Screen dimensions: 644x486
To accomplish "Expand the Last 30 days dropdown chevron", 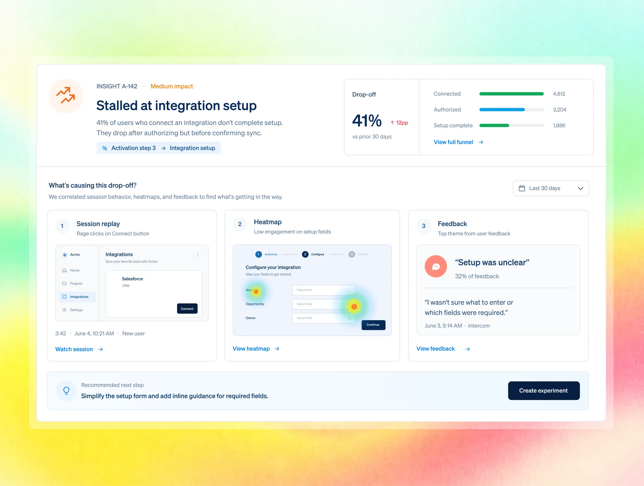I will tap(580, 188).
